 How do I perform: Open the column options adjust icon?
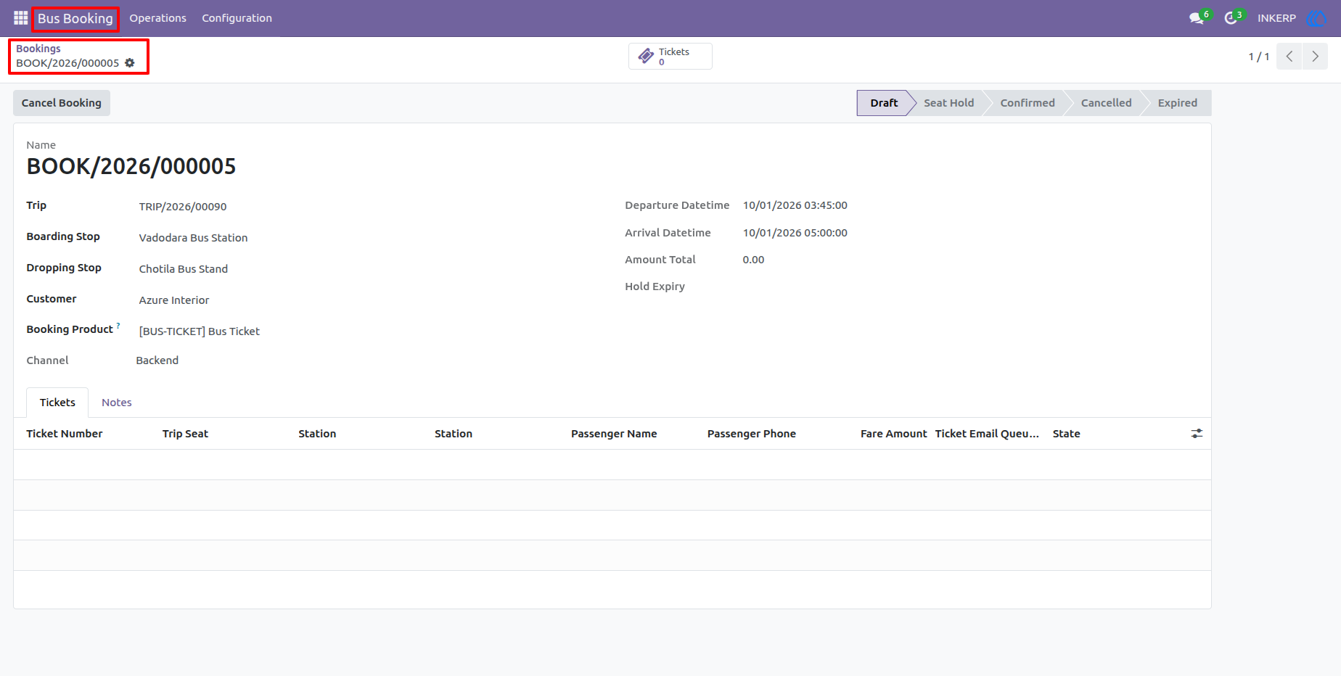(x=1197, y=434)
